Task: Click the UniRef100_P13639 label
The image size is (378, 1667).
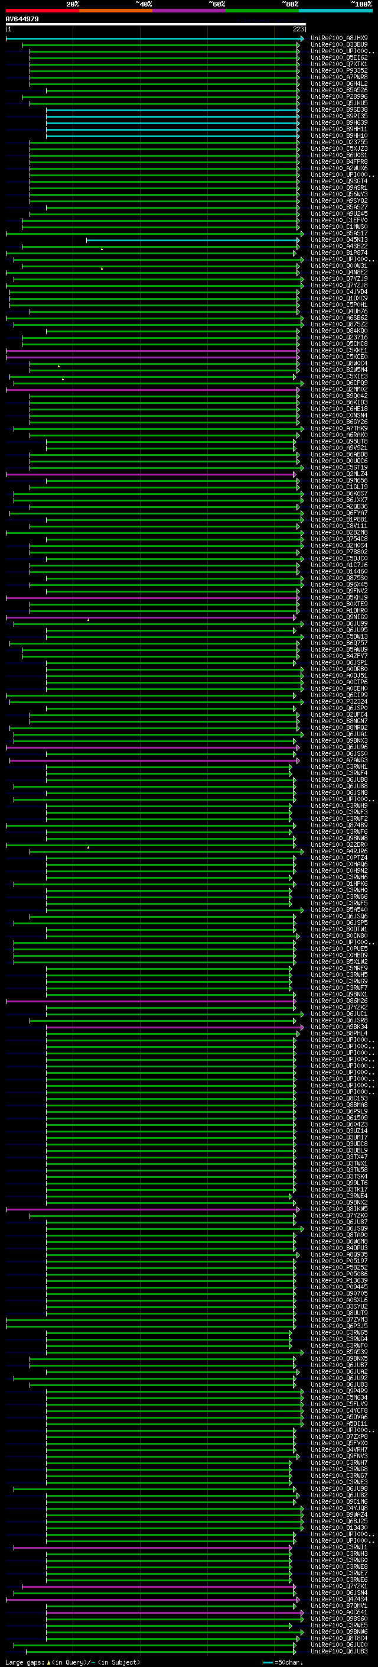Action: [x=339, y=1281]
